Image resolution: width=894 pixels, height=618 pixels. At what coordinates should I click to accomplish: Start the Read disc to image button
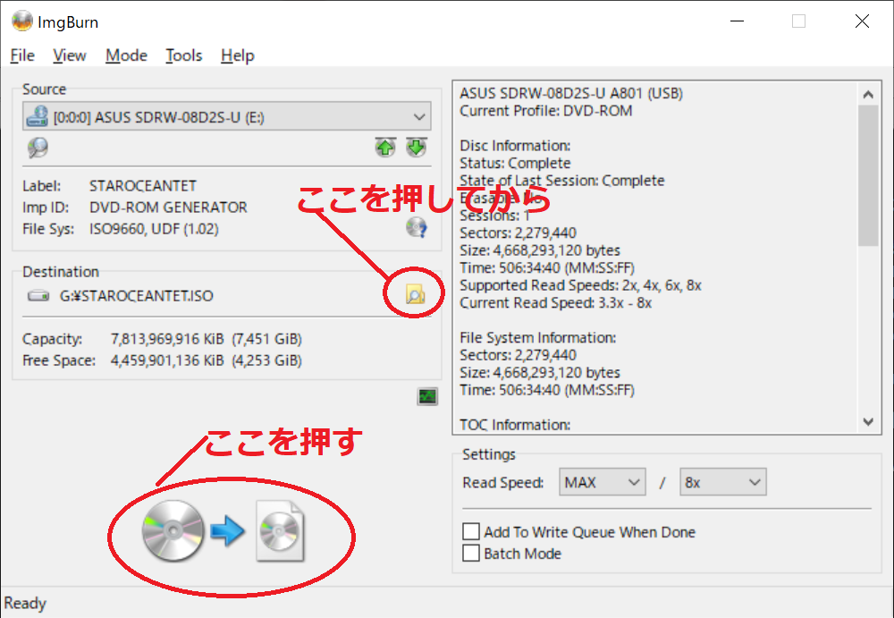pos(223,531)
